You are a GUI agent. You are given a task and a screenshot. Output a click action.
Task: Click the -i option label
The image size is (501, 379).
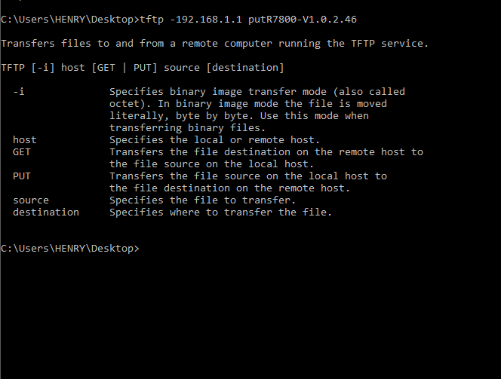[19, 91]
